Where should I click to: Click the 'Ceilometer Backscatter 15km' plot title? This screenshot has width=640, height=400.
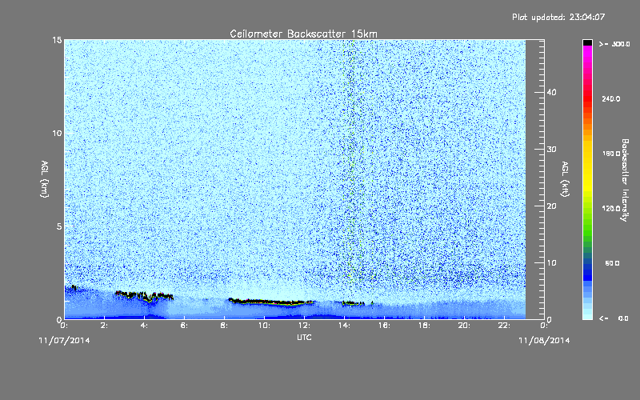(303, 34)
